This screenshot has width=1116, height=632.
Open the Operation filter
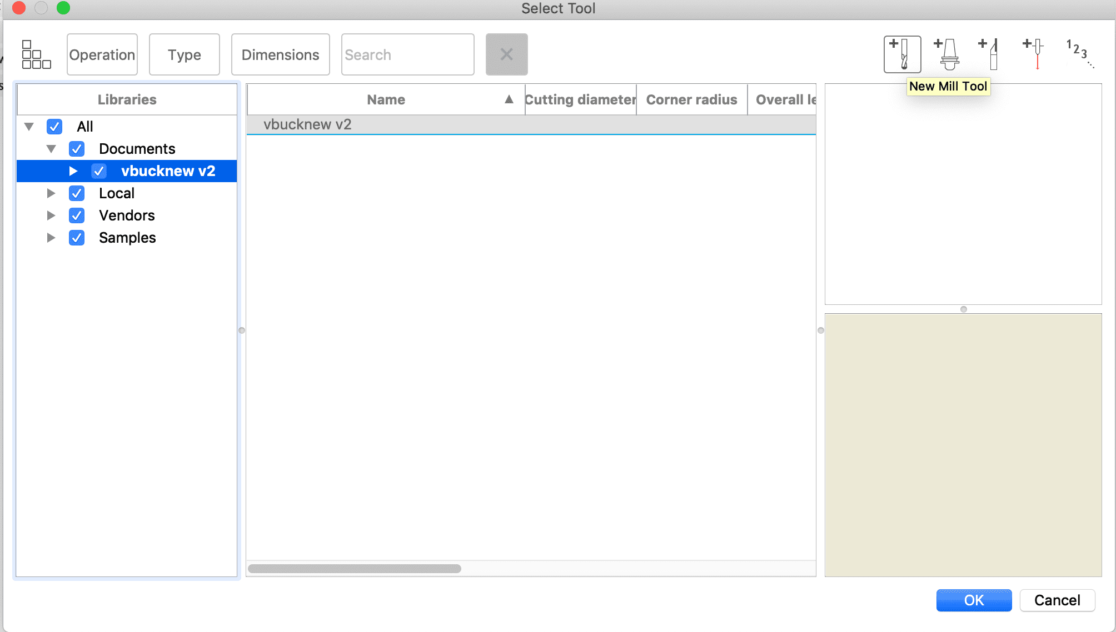click(x=102, y=54)
